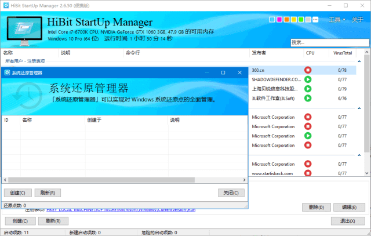
Task: Click 退出(X) button
Action: [x=348, y=221]
